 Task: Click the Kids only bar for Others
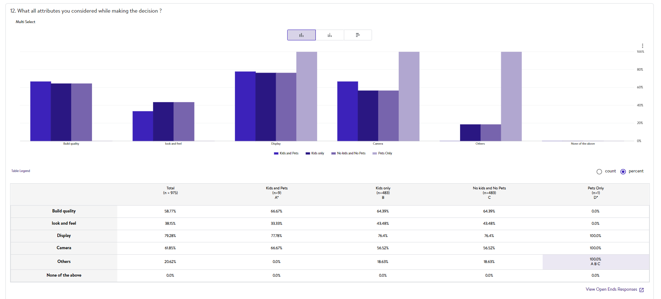tap(470, 133)
